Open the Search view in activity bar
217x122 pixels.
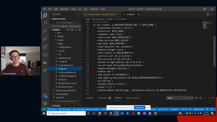pos(45,23)
